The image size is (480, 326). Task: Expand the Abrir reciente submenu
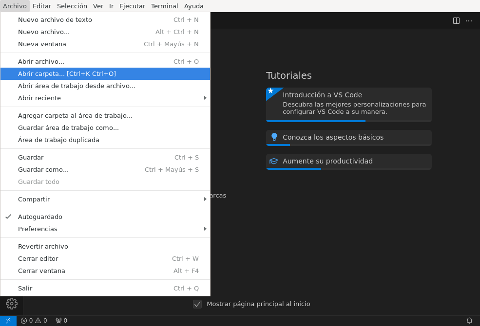click(105, 98)
